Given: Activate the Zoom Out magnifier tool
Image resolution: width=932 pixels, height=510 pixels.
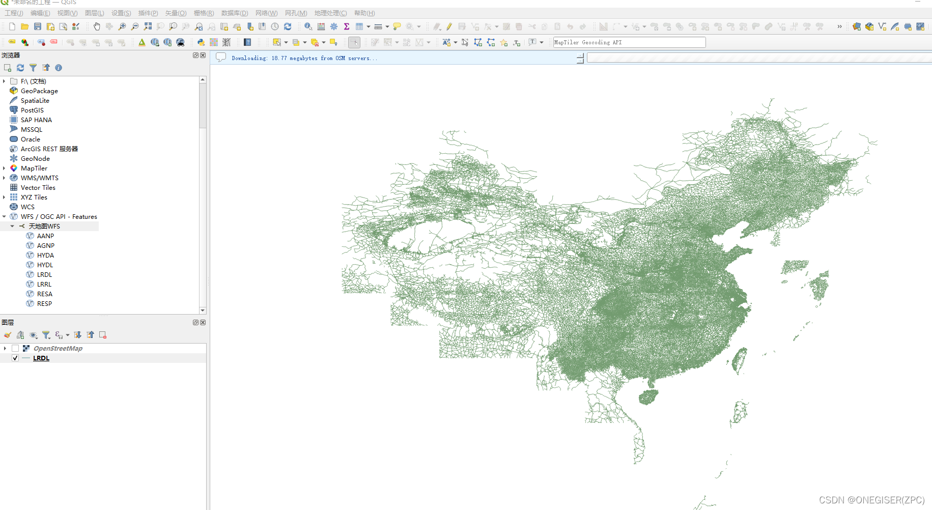Looking at the screenshot, I should (135, 26).
